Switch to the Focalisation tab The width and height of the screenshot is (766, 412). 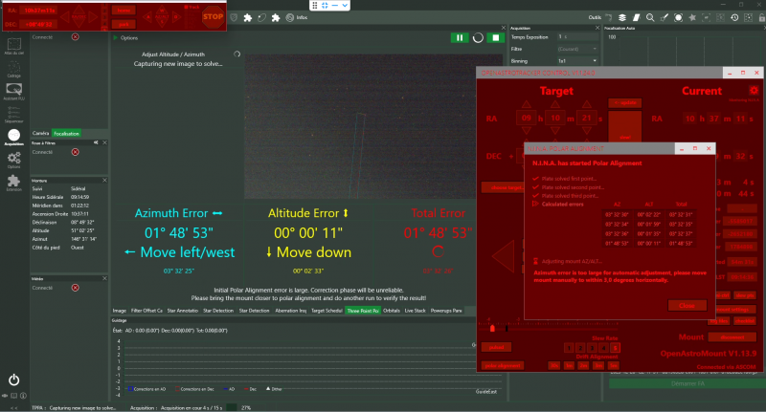pos(67,134)
